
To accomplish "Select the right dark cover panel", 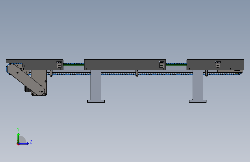I will pyautogui.click(x=215, y=65).
